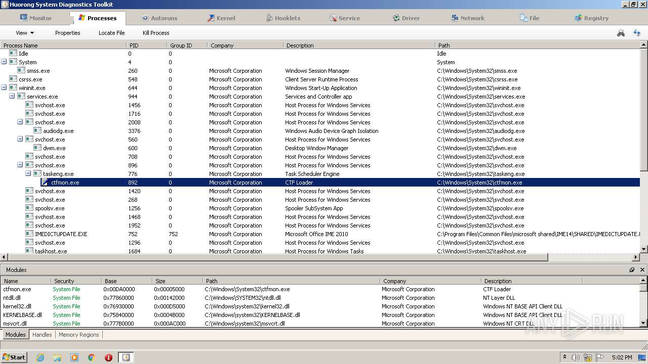Sort processes by Company column

(246, 45)
